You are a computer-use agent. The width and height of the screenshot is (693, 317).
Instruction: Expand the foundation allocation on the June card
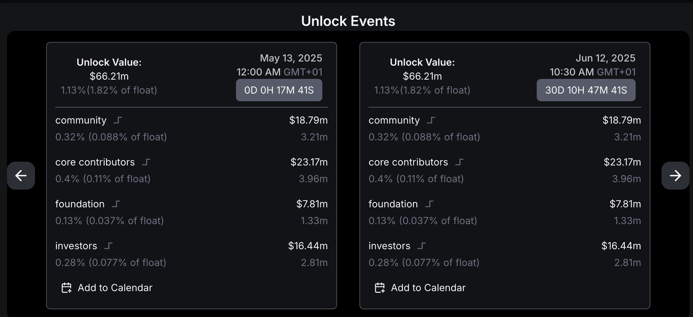click(x=429, y=204)
